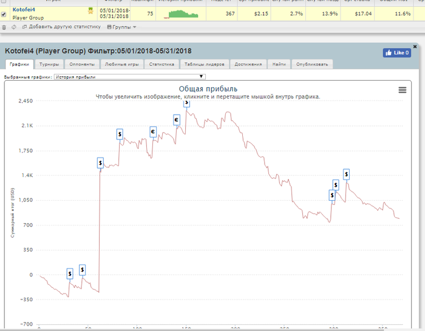Click the dollar marker at the chart's lowest dip
425x331 pixels.
(x=70, y=273)
